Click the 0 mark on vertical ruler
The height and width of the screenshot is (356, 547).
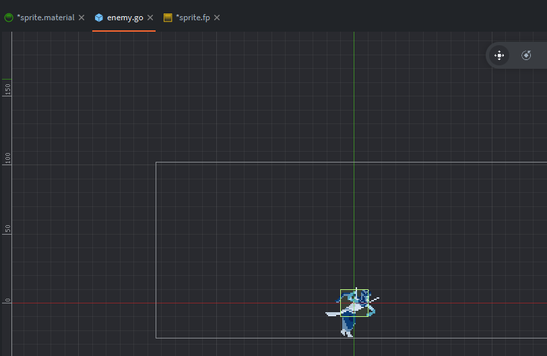pyautogui.click(x=7, y=300)
